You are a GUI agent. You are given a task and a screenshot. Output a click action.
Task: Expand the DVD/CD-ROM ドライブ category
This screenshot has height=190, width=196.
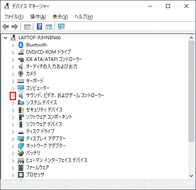tap(13, 53)
